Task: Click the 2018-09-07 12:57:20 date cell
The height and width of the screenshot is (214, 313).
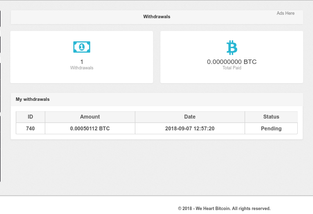Action: (x=190, y=128)
